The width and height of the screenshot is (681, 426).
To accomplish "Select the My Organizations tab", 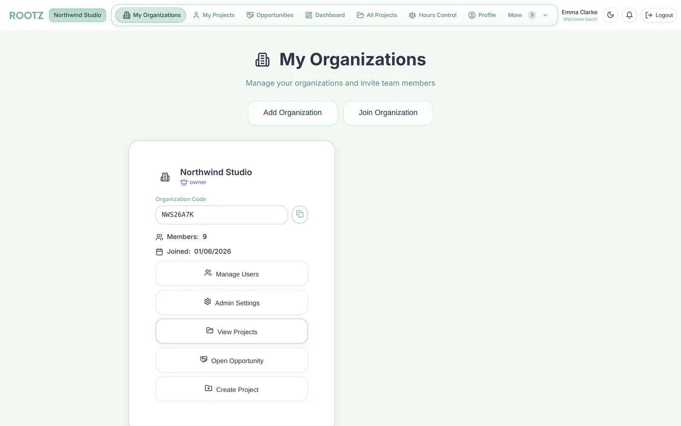I will tap(151, 15).
